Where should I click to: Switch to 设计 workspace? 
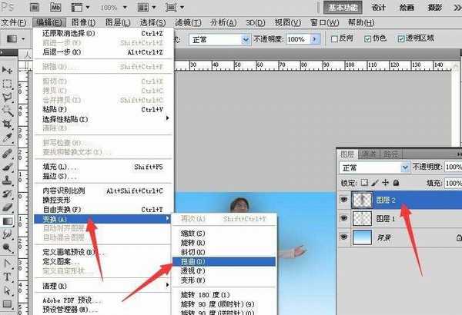click(378, 8)
